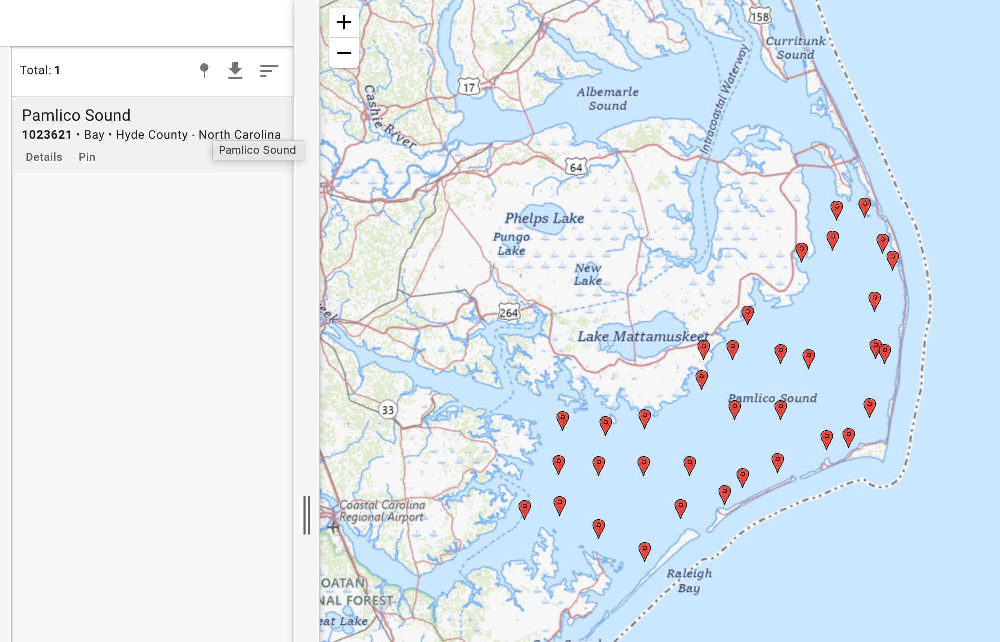Download results using the download arrow icon

(235, 70)
